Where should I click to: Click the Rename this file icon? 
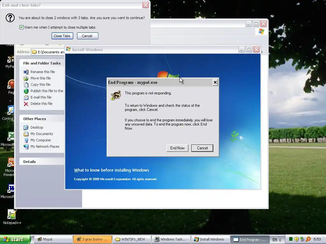tap(26, 72)
